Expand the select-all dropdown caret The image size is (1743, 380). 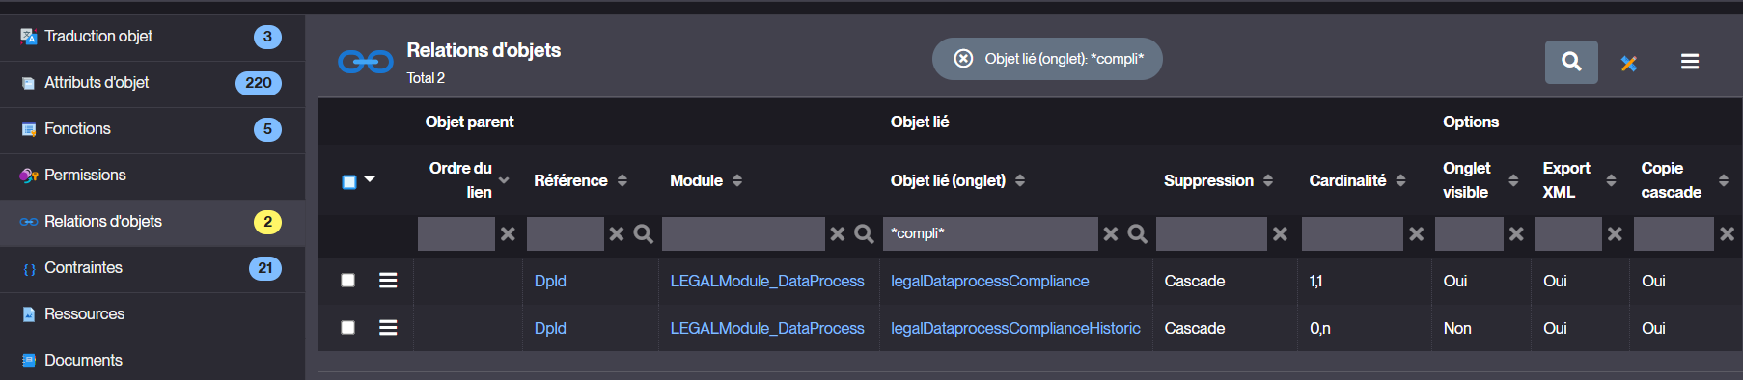click(x=370, y=180)
